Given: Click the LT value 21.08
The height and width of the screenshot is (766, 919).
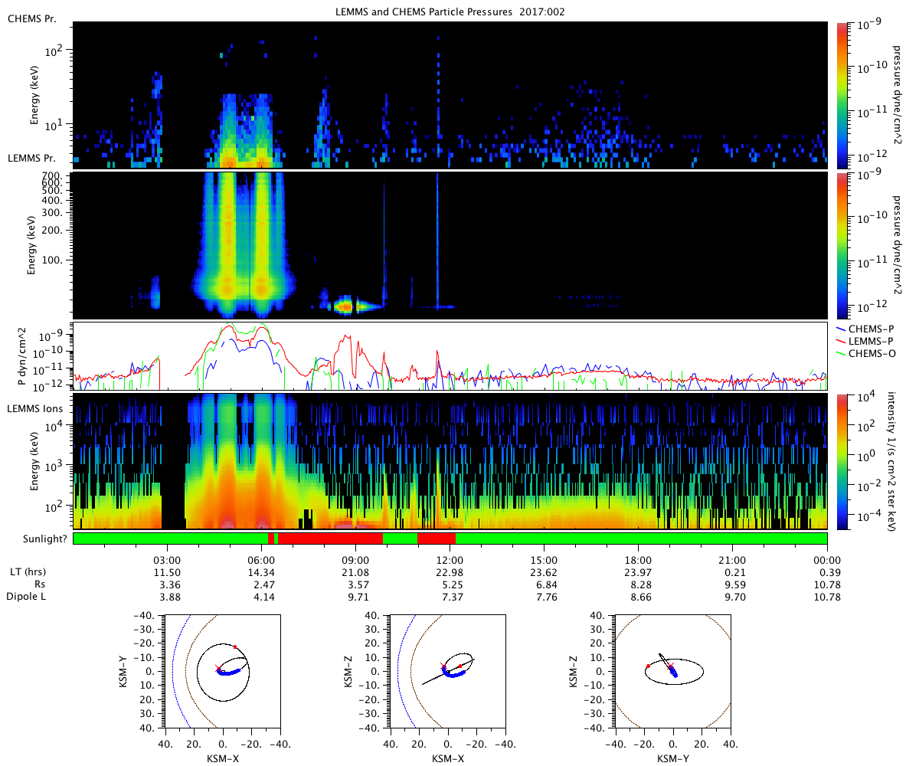Looking at the screenshot, I should [356, 572].
